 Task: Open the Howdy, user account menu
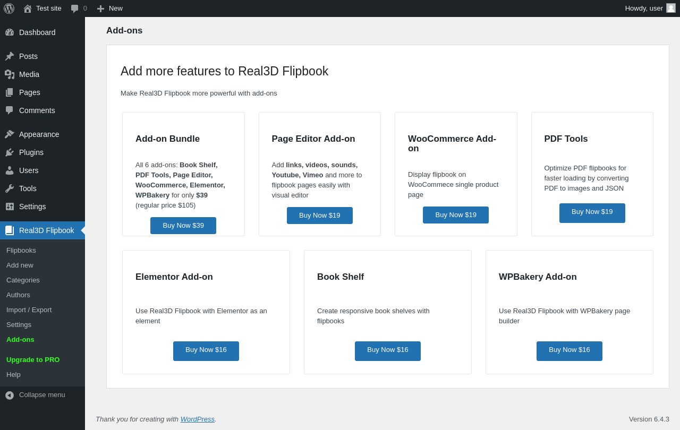644,8
